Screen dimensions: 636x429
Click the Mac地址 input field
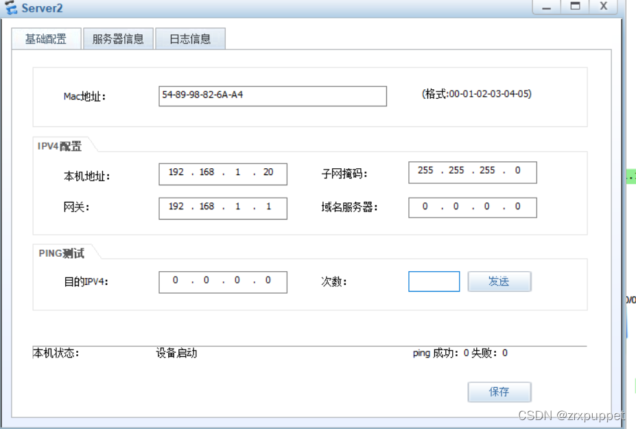coord(272,96)
